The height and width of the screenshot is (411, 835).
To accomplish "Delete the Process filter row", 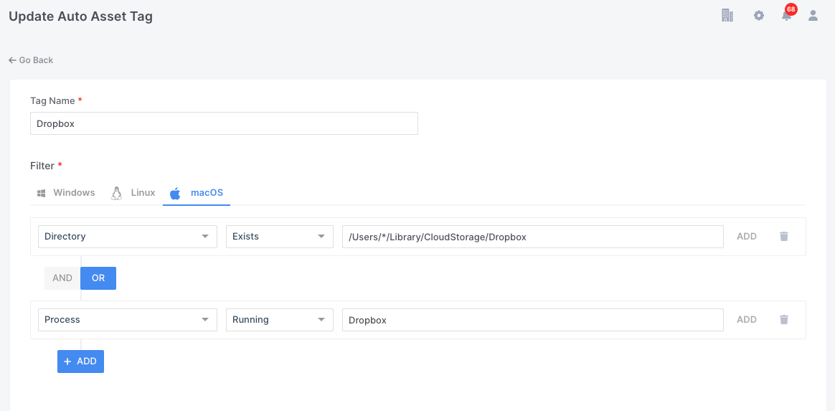I will coord(784,320).
